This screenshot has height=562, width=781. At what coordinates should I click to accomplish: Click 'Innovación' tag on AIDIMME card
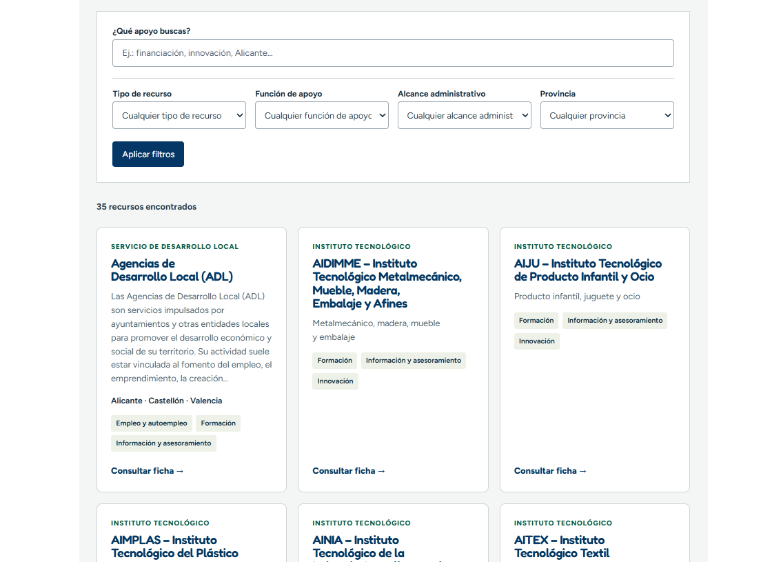tap(335, 381)
